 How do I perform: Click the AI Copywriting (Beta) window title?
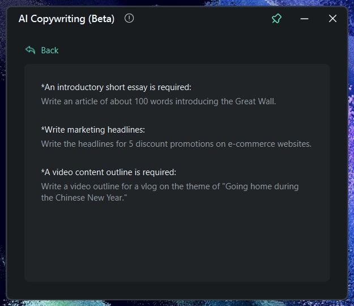pyautogui.click(x=66, y=19)
